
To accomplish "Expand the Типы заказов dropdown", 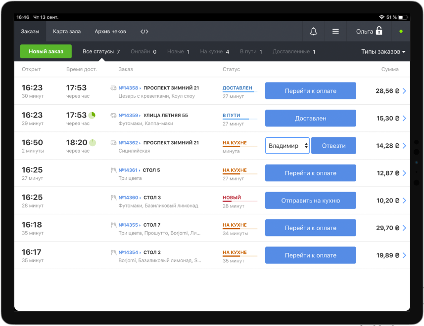I will coord(383,51).
